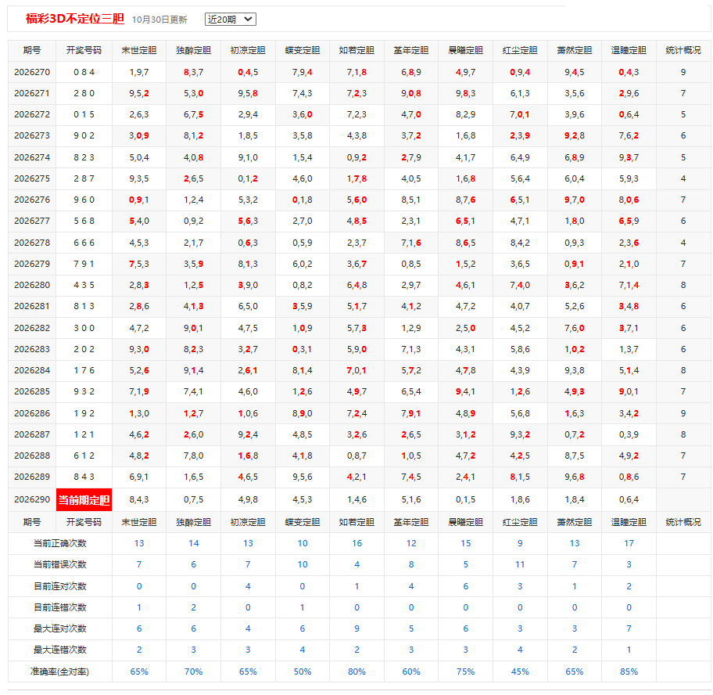Click the 45% accuracy value
713x695 pixels.
point(520,672)
